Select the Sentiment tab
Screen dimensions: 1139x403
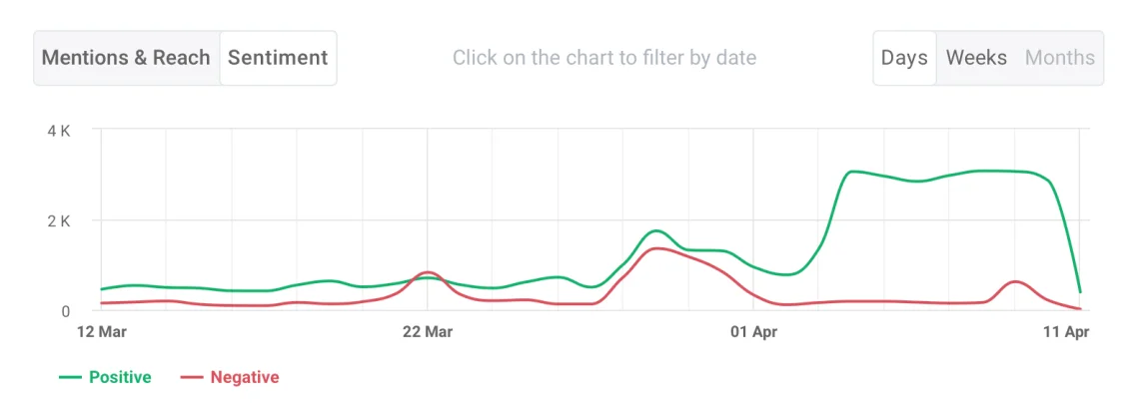tap(278, 58)
